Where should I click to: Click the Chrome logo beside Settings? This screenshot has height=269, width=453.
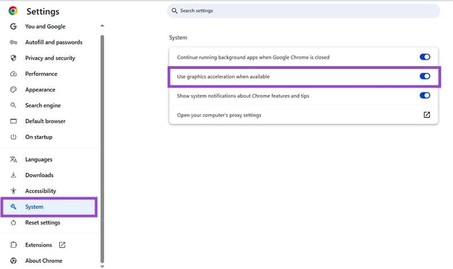(x=13, y=11)
